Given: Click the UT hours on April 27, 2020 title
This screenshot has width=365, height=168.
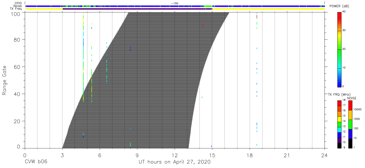Looking at the screenshot, I should [174, 162].
